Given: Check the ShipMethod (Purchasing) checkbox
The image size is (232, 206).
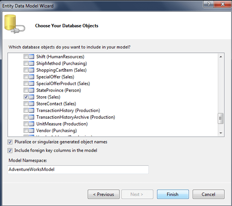Looking at the screenshot, I should pos(26,64).
